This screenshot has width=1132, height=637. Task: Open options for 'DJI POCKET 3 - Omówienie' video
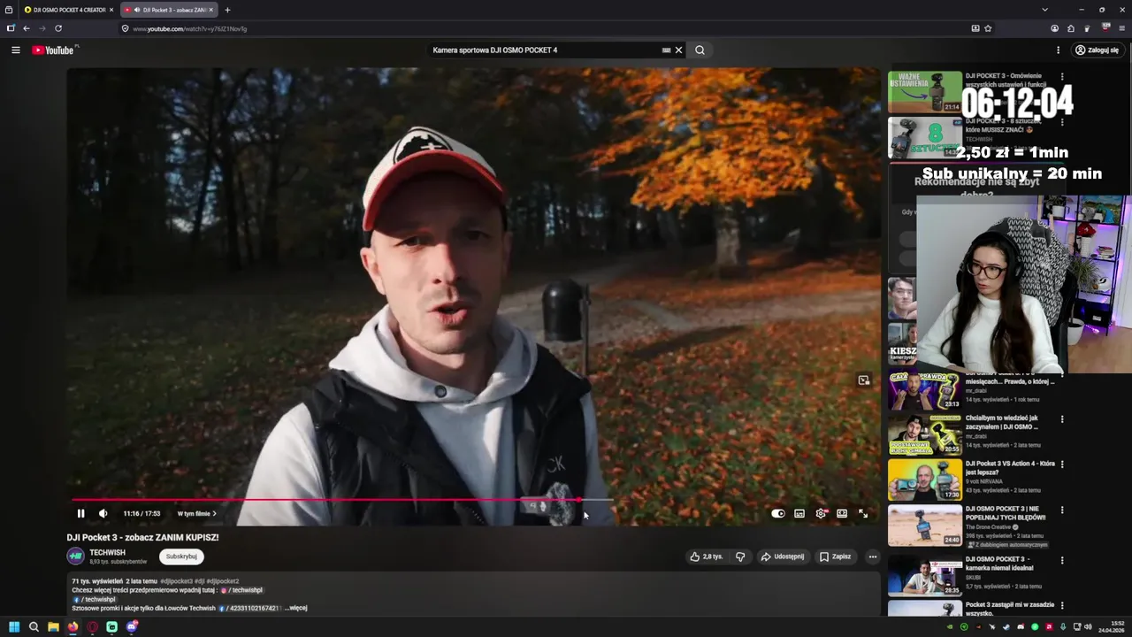coord(1062,77)
